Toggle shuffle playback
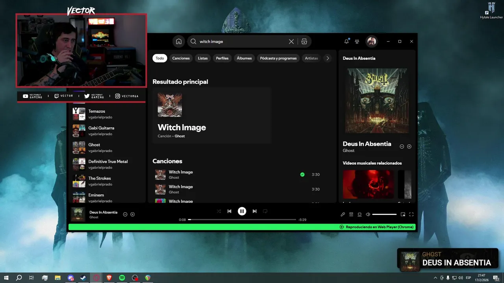The width and height of the screenshot is (504, 283). pos(219,211)
